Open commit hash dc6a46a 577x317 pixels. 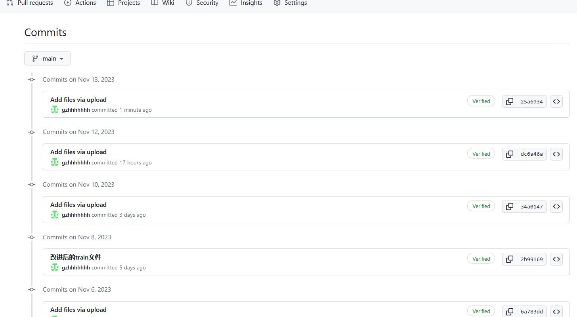pos(532,154)
